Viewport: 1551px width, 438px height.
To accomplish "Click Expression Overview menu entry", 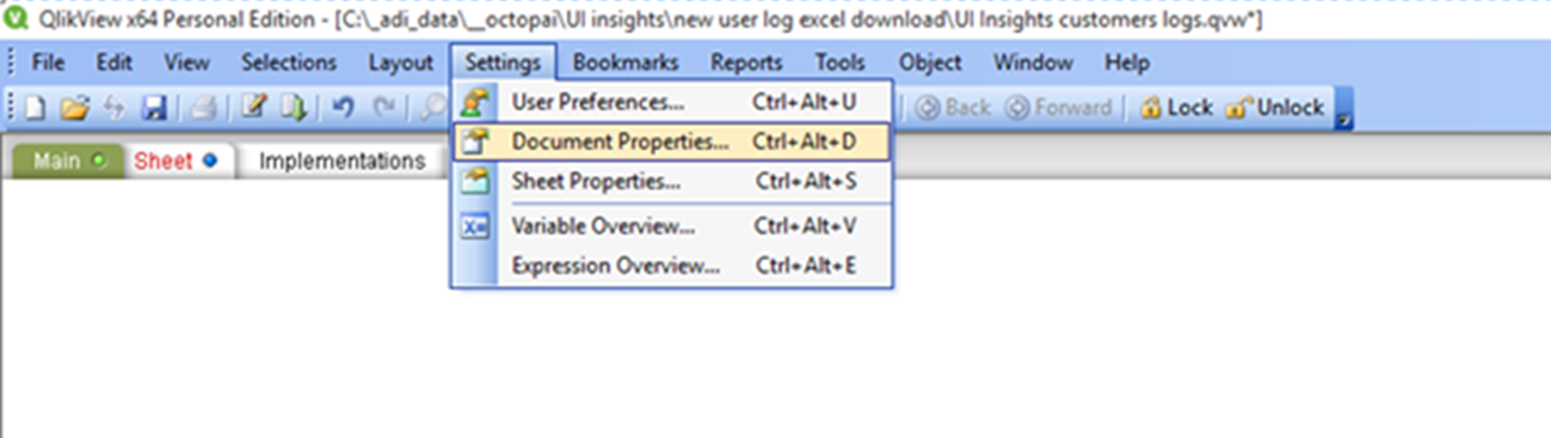I will pyautogui.click(x=615, y=266).
